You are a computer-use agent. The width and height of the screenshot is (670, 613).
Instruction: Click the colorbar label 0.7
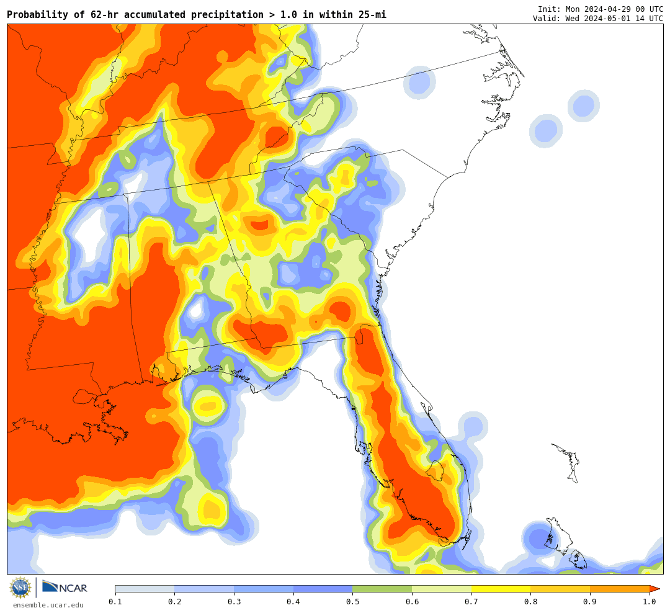click(x=471, y=602)
